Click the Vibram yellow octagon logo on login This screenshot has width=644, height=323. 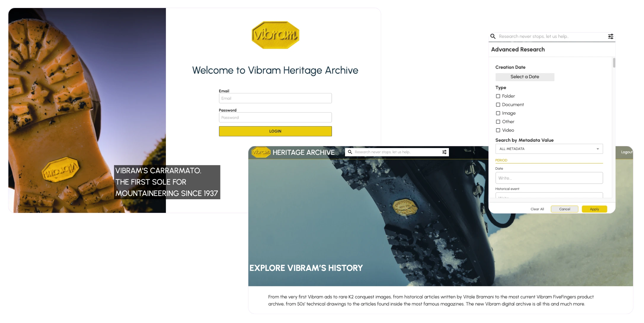click(x=275, y=37)
